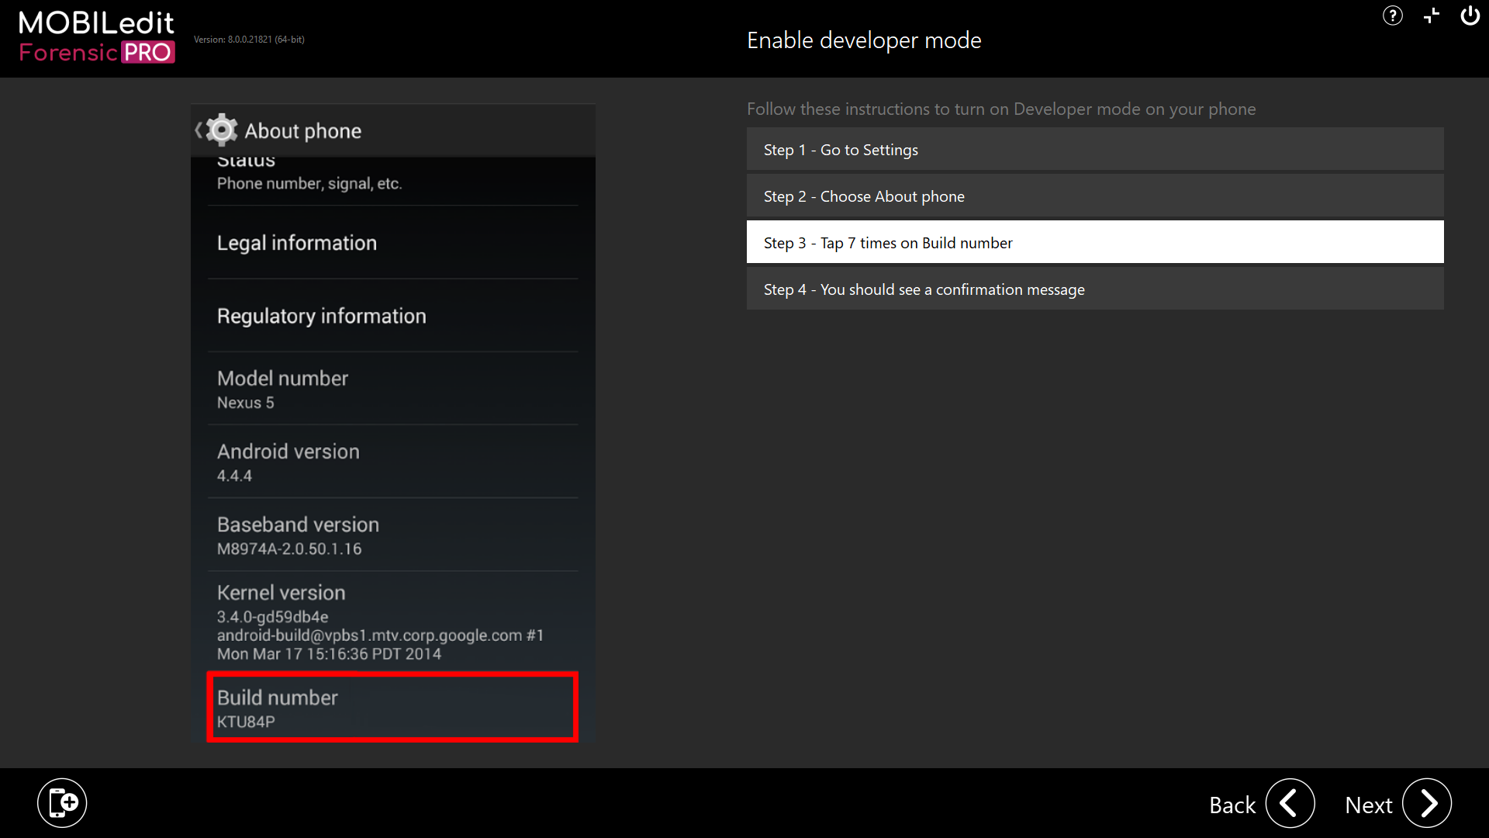Click the Legal information row
The width and height of the screenshot is (1489, 838).
click(392, 243)
